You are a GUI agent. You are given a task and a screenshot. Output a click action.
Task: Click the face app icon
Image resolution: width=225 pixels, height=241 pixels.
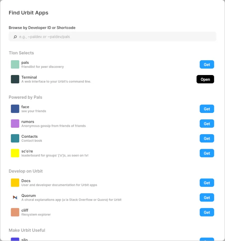[x=15, y=109]
